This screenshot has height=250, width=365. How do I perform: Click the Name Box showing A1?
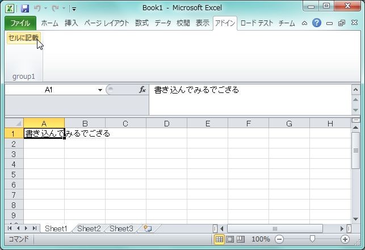point(49,90)
